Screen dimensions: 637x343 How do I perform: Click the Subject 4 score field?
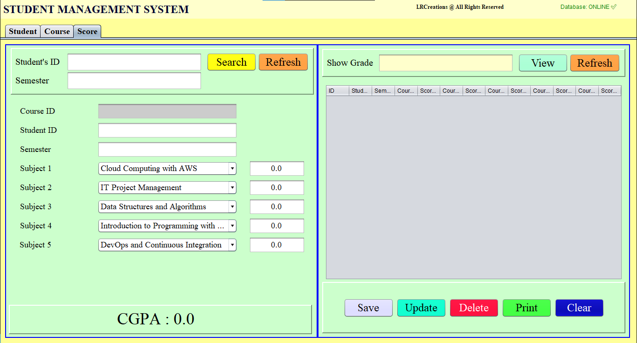click(277, 226)
